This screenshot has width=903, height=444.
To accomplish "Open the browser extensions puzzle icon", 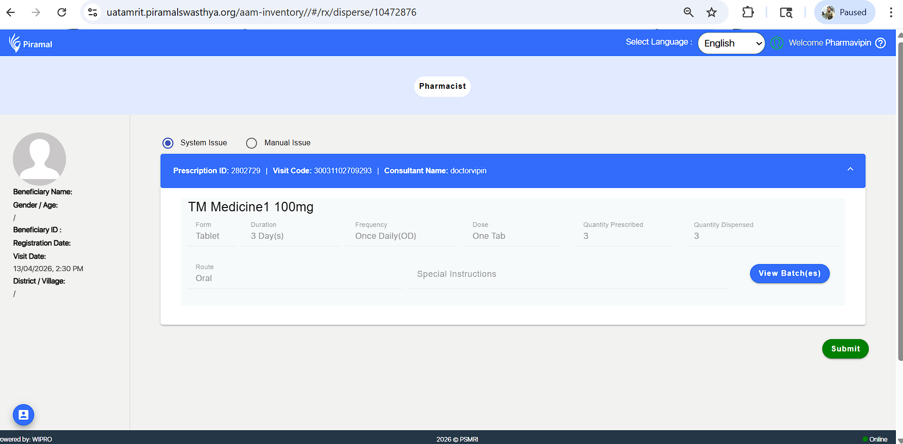I will [x=748, y=12].
